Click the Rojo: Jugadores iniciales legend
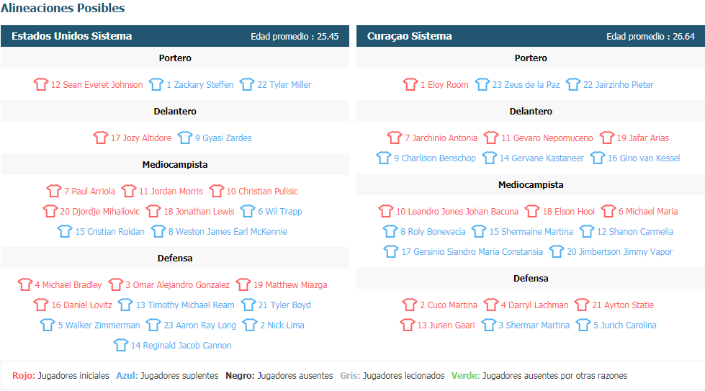This screenshot has width=705, height=391. point(60,376)
